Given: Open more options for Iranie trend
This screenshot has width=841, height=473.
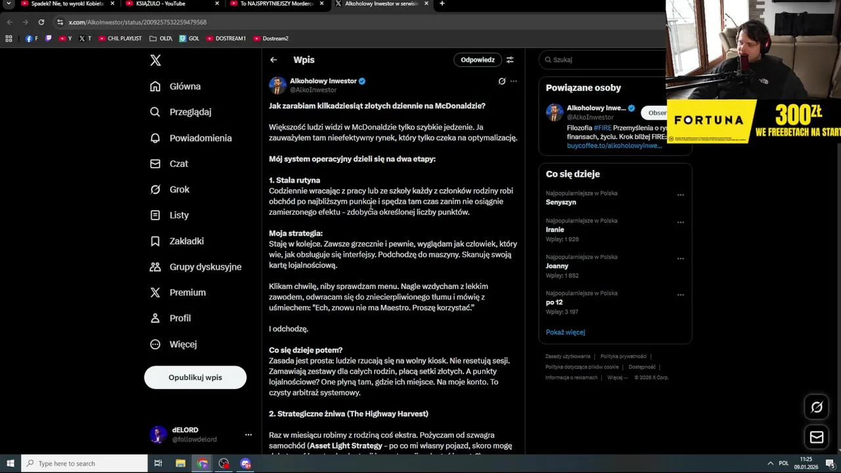Looking at the screenshot, I should tap(681, 223).
